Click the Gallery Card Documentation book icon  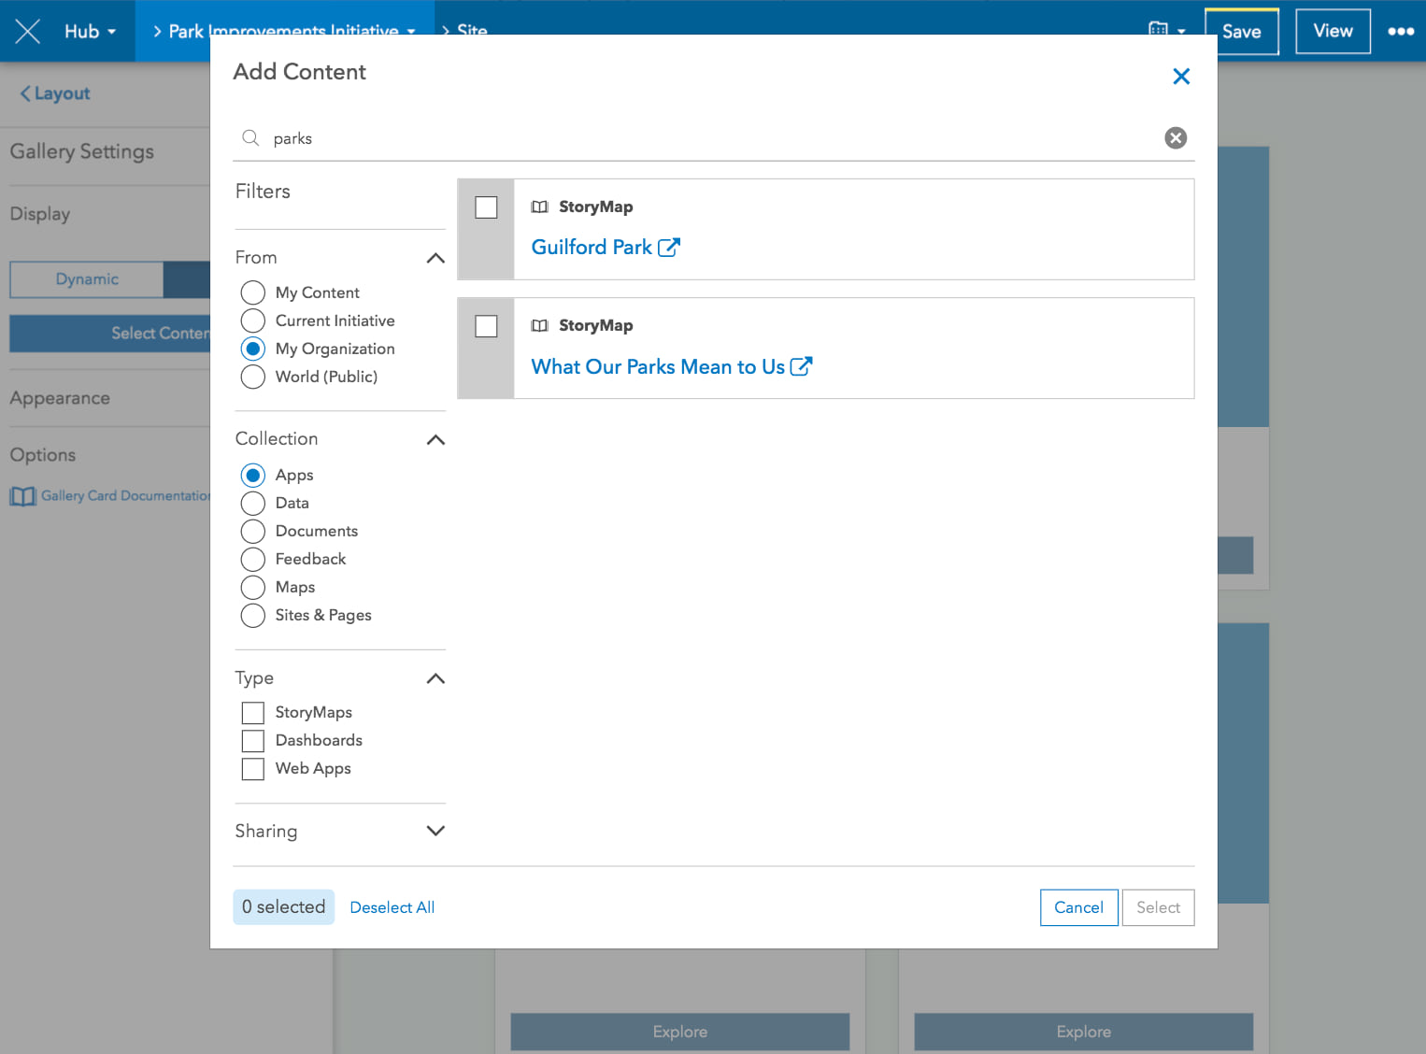(22, 496)
